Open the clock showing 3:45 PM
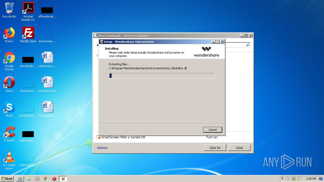 (x=311, y=179)
